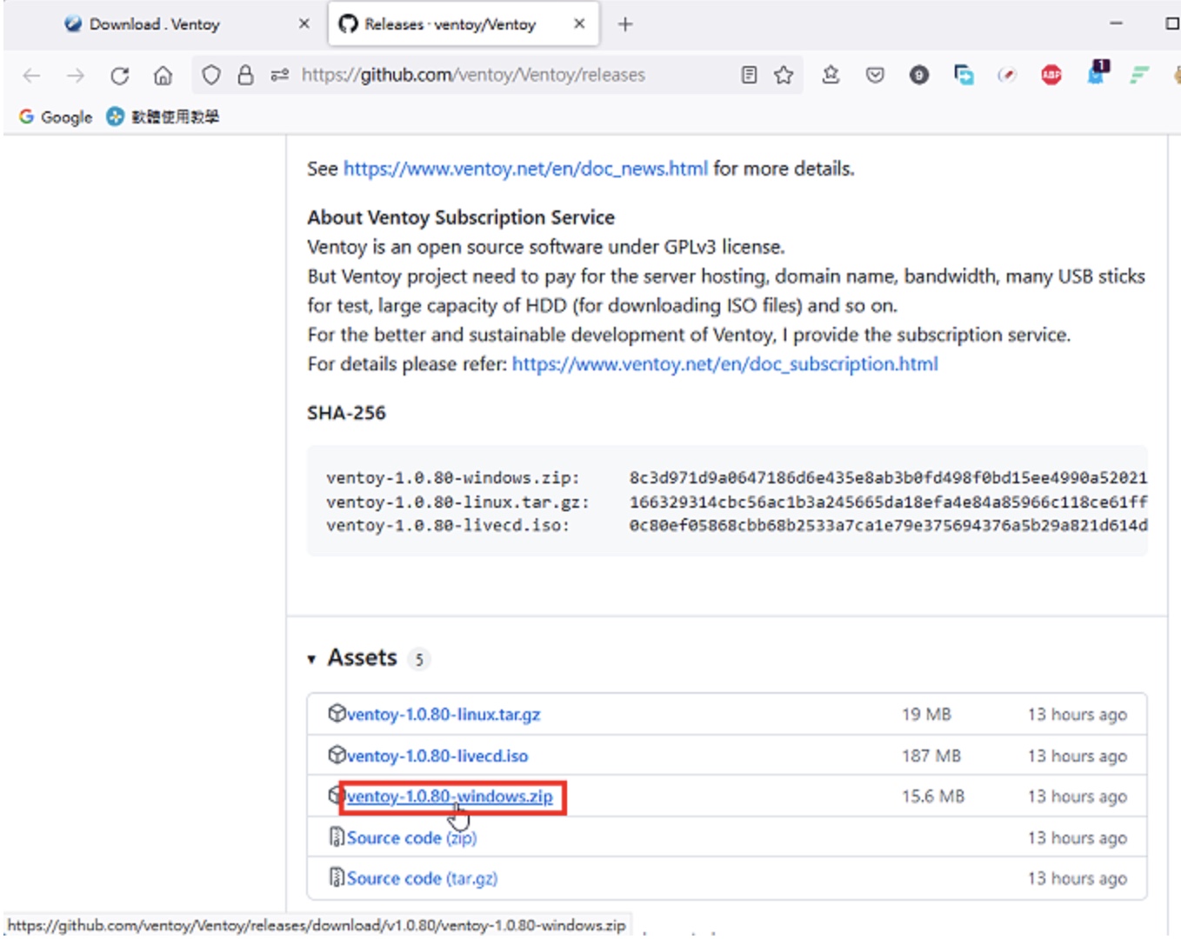Open the doc_news.html link
Viewport: 1181px width, 939px height.
525,169
